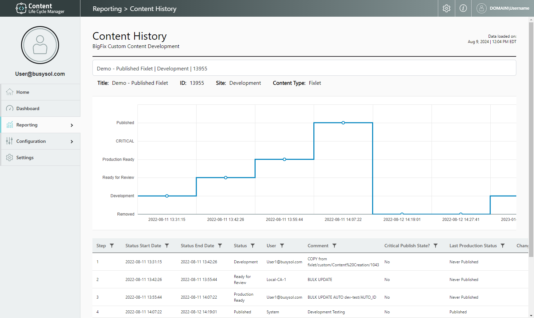Click the Dashboard gauge icon

[x=10, y=108]
